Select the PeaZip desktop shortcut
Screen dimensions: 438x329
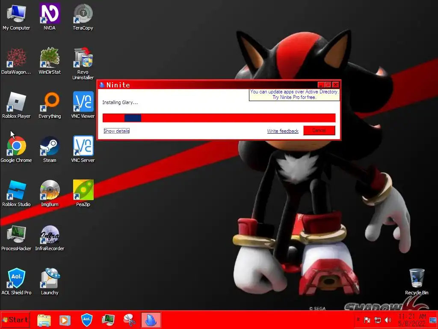click(83, 193)
